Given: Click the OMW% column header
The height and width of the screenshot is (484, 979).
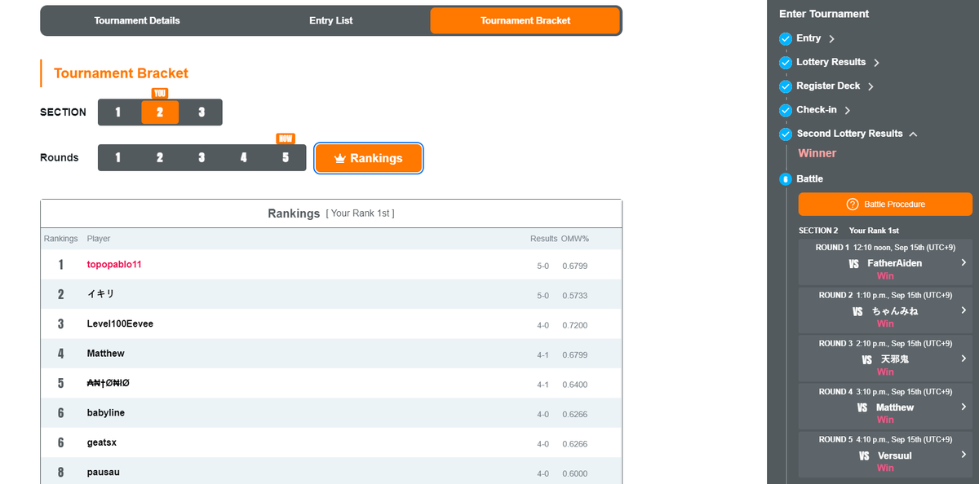Looking at the screenshot, I should tap(575, 239).
